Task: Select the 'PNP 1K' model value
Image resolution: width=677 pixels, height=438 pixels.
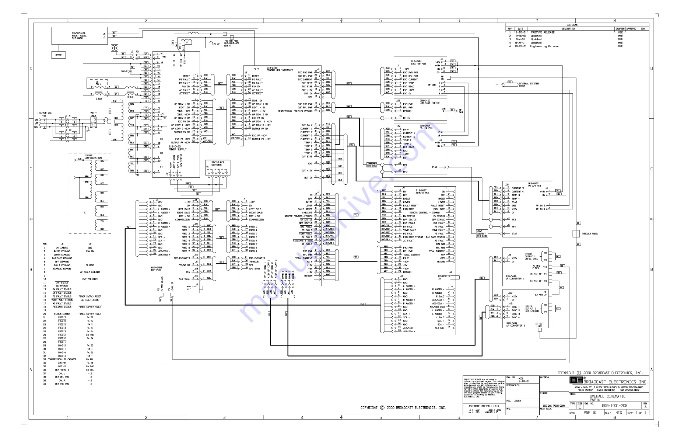Action: pyautogui.click(x=590, y=413)
